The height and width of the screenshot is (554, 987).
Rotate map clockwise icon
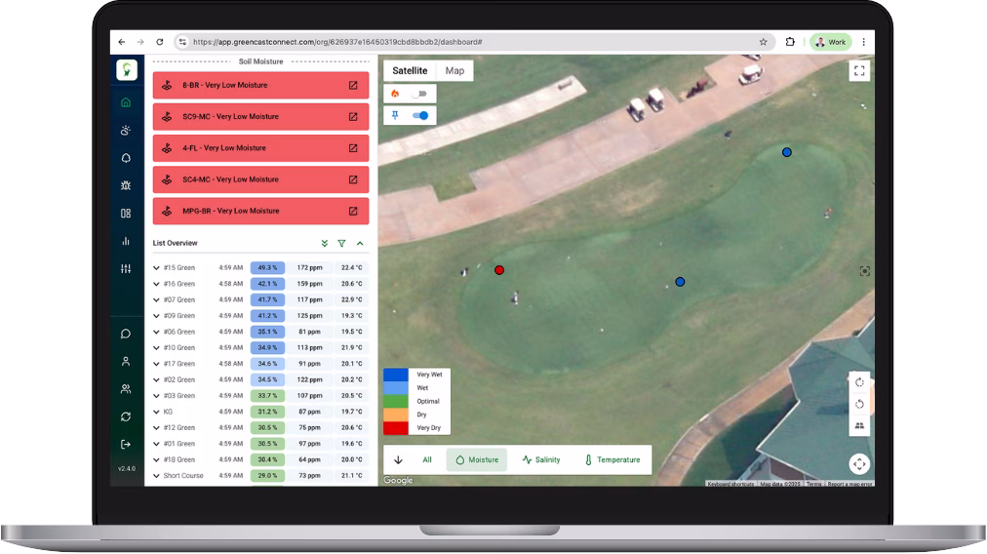(x=859, y=382)
